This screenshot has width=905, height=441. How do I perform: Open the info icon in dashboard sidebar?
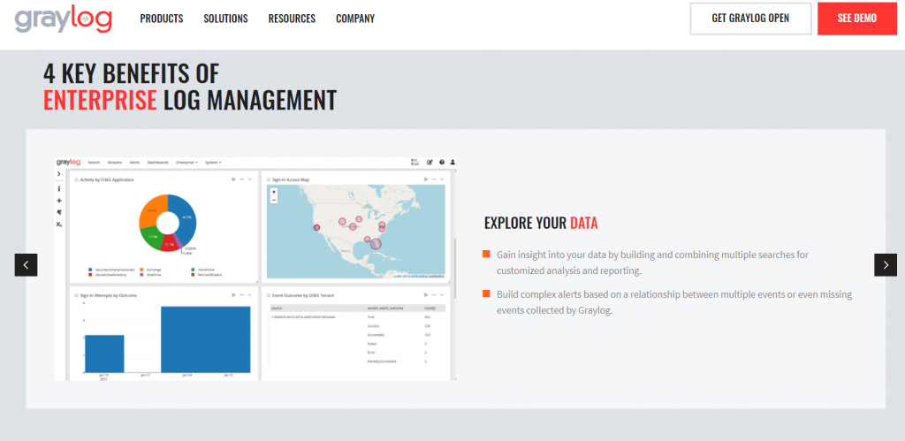(59, 189)
